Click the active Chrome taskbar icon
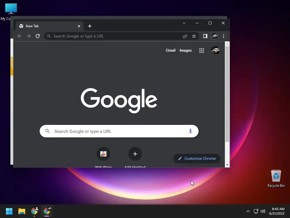Viewport: 290px width, 218px height. point(47,211)
